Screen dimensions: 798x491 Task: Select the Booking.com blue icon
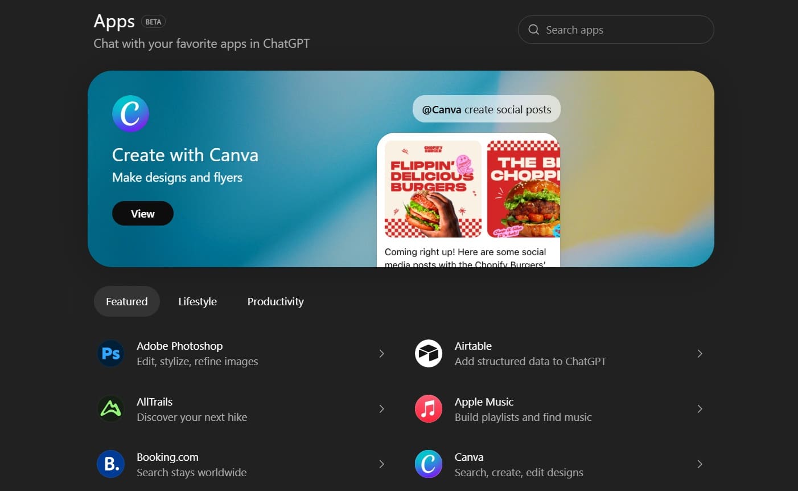coord(110,464)
